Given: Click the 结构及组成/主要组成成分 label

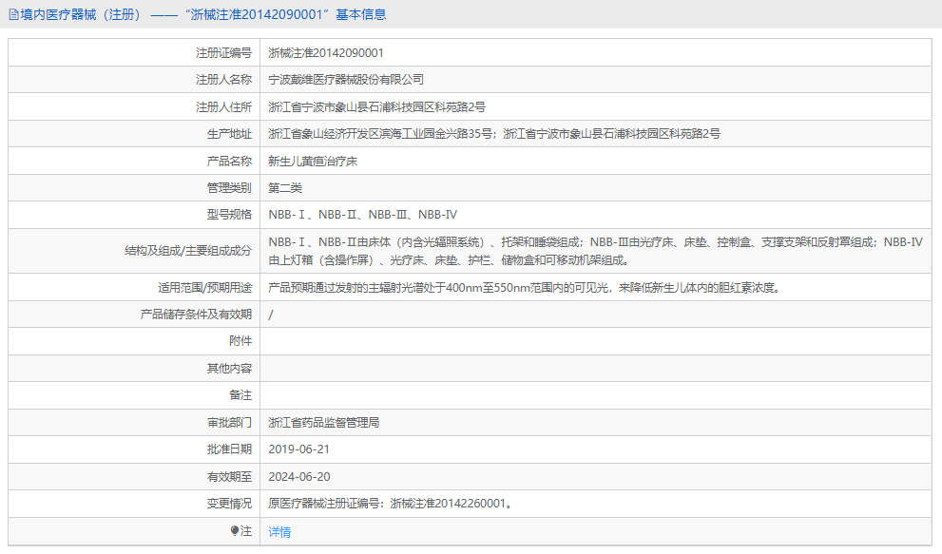Looking at the screenshot, I should (188, 251).
